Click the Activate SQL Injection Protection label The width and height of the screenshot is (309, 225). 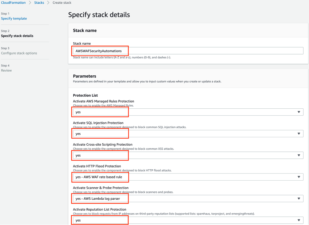(x=98, y=123)
